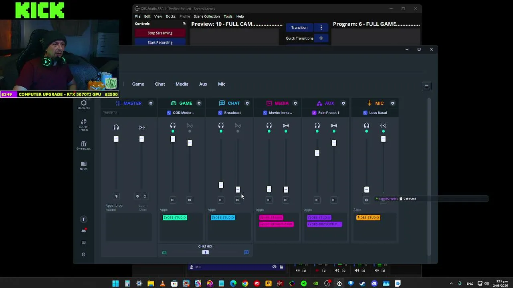Open CHAT preset dropdown Broadcast
The height and width of the screenshot is (288, 513).
[229, 113]
